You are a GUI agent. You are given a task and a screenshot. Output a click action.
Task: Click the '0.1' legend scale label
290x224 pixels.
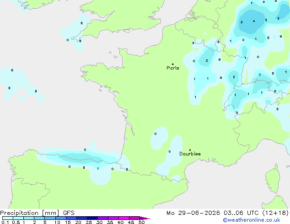pos(5,222)
